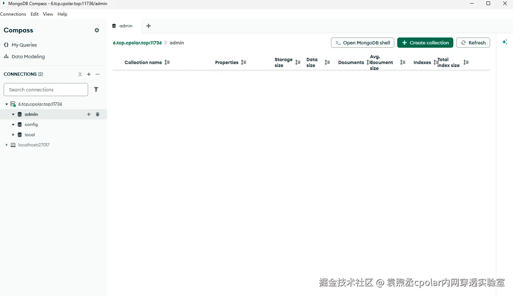Collapse the 6.tcp.cpolar.top:11736 connection
Screen dimensions: 513x296
point(7,104)
